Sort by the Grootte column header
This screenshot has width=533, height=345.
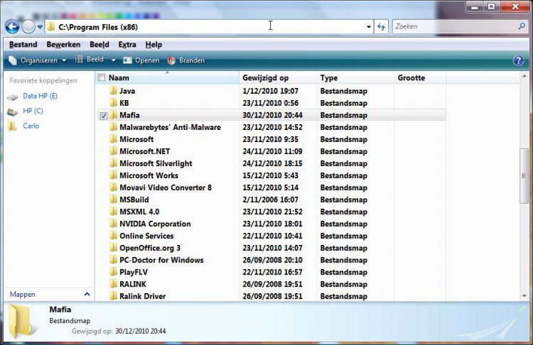pos(420,78)
